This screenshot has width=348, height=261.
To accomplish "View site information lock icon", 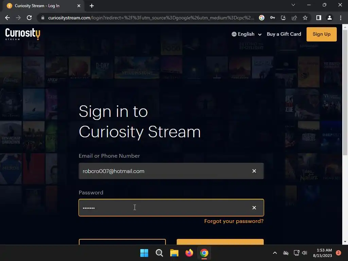I will tap(43, 18).
